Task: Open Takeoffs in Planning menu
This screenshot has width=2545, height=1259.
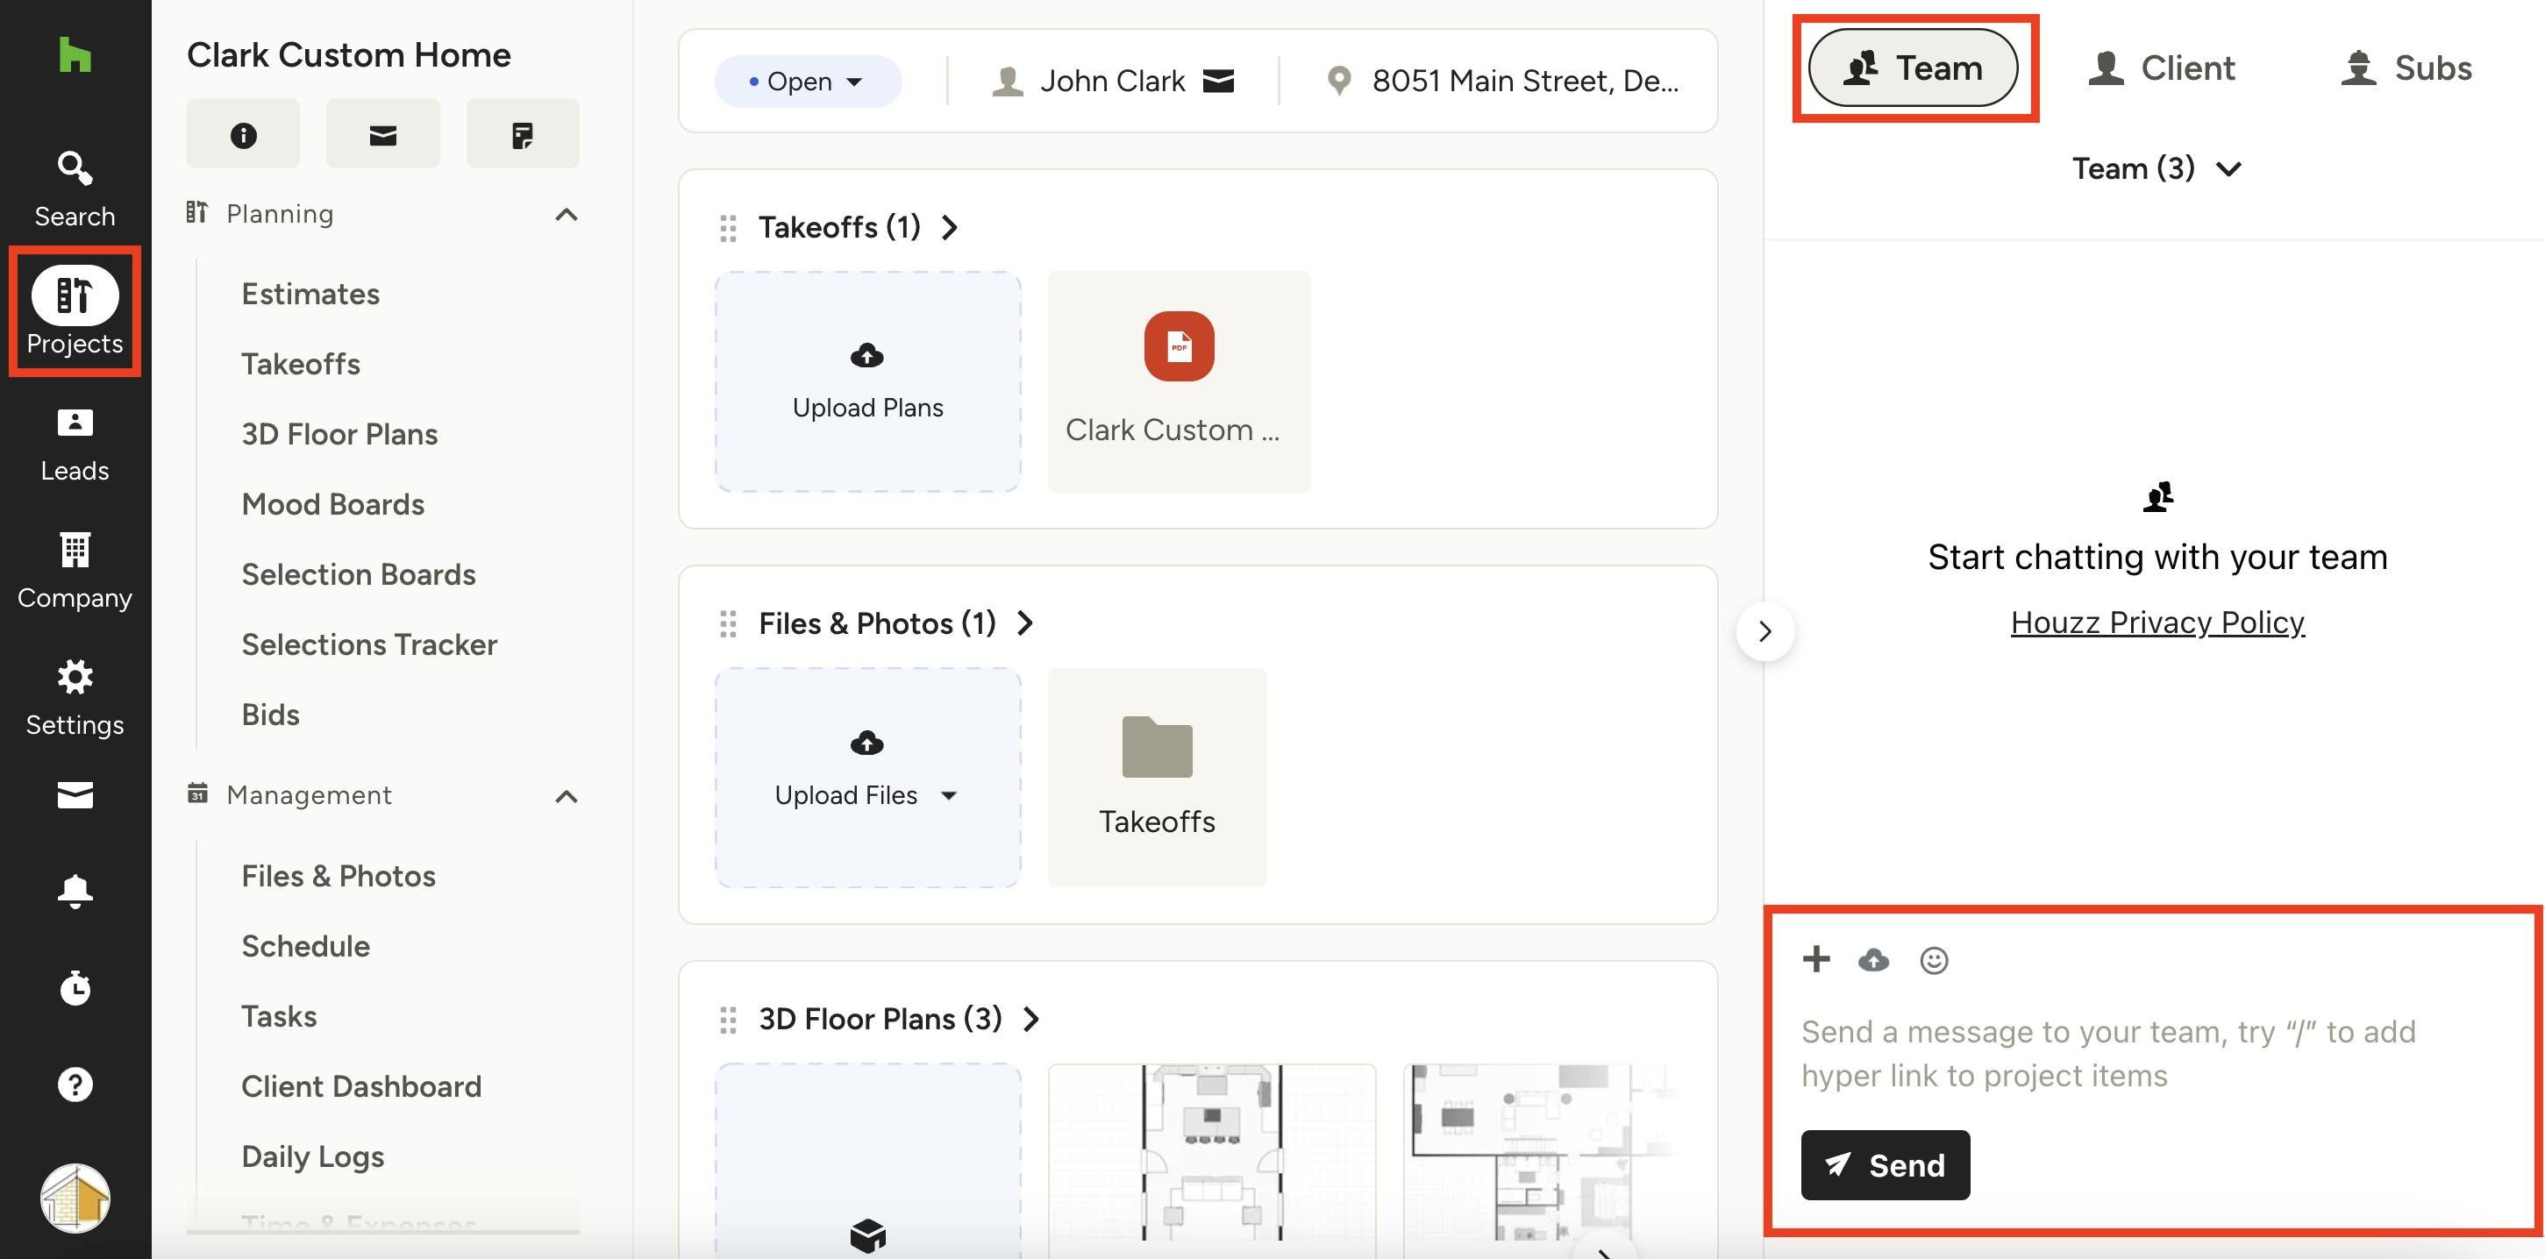Action: pyautogui.click(x=300, y=363)
